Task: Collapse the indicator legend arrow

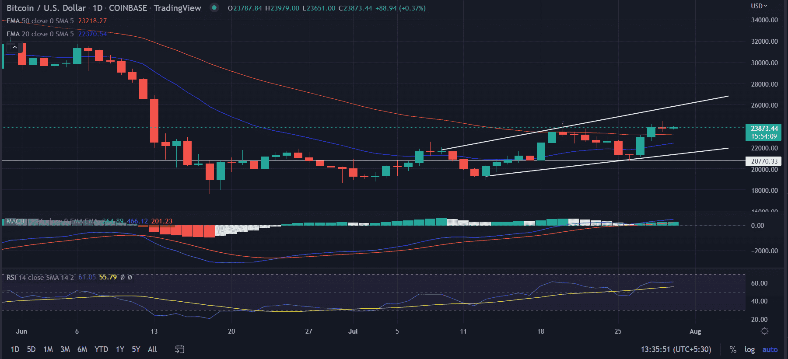Action: [x=14, y=47]
